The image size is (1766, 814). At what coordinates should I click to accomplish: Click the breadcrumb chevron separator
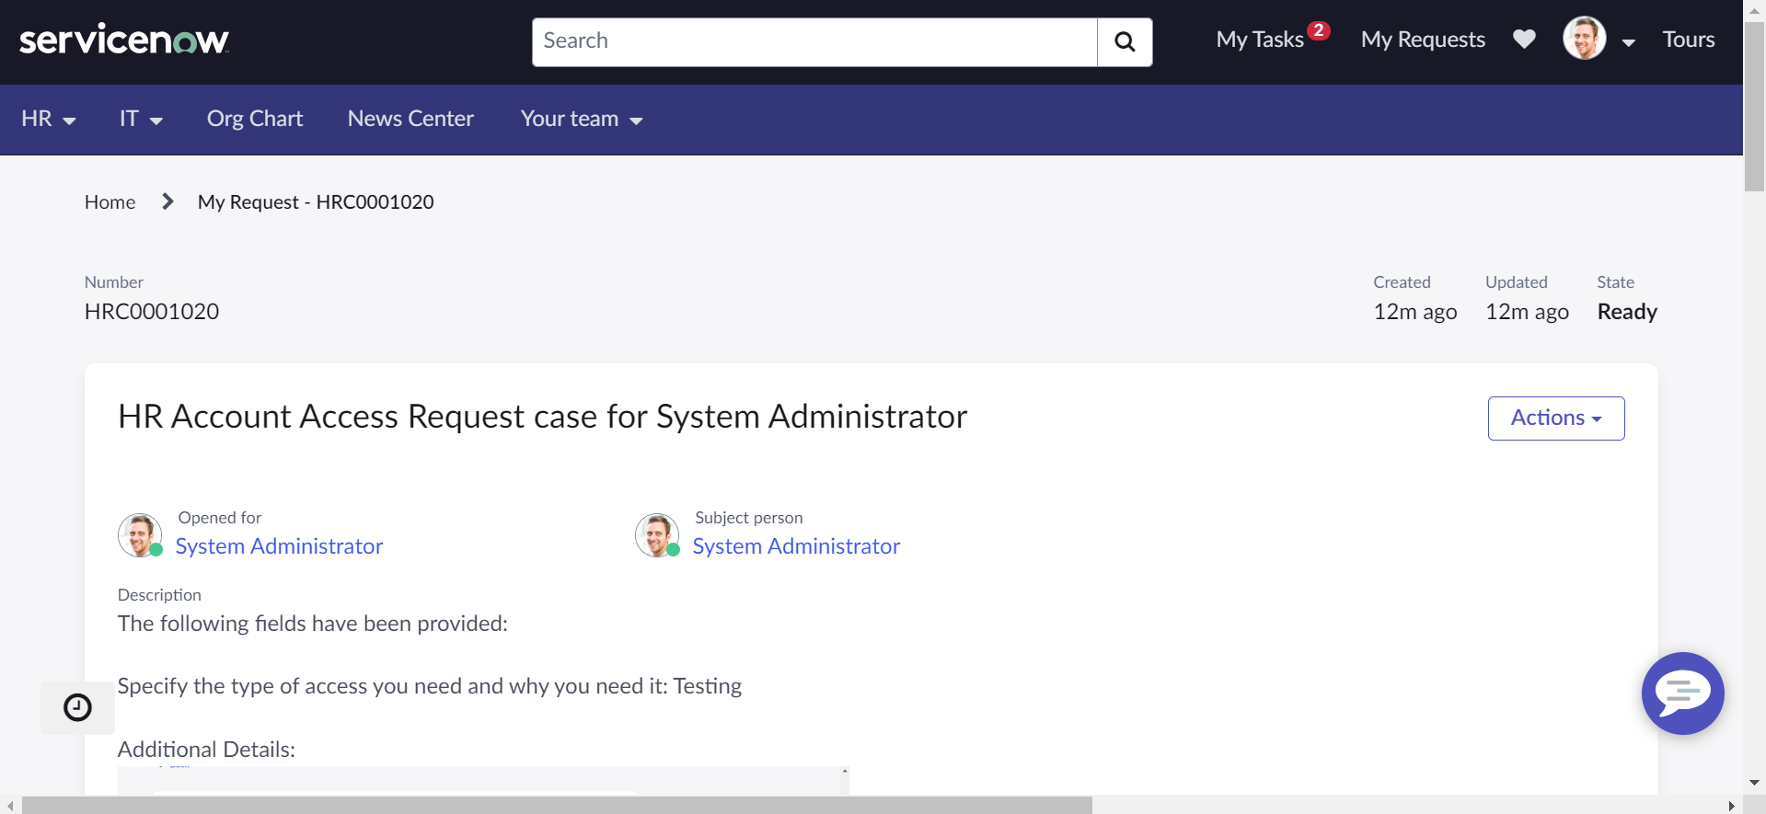(167, 201)
